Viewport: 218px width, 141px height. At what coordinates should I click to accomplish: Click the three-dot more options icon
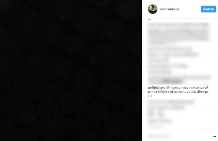tap(214, 137)
